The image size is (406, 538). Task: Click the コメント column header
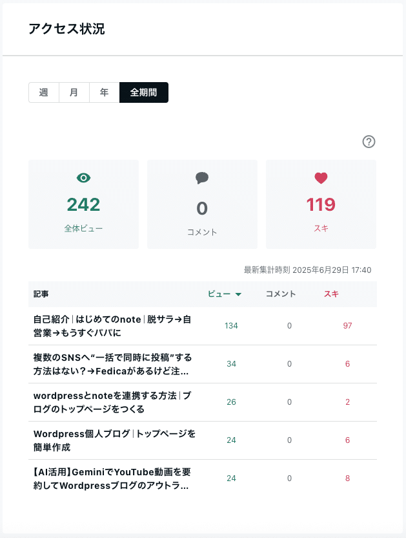pyautogui.click(x=281, y=294)
